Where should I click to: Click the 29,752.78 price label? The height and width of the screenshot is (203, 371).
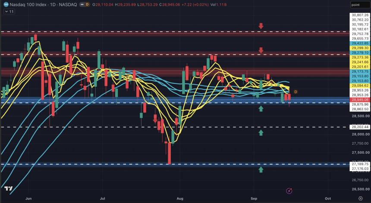coord(360,34)
